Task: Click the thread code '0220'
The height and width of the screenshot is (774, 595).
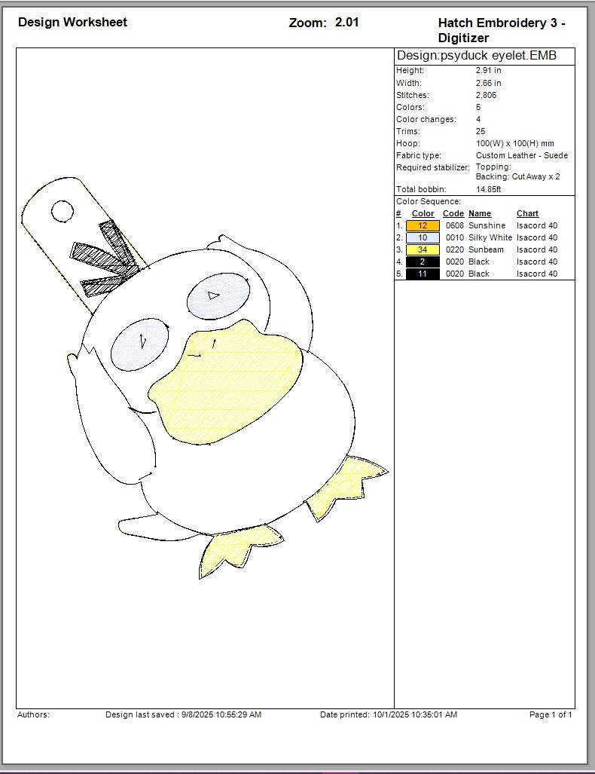Action: click(454, 249)
